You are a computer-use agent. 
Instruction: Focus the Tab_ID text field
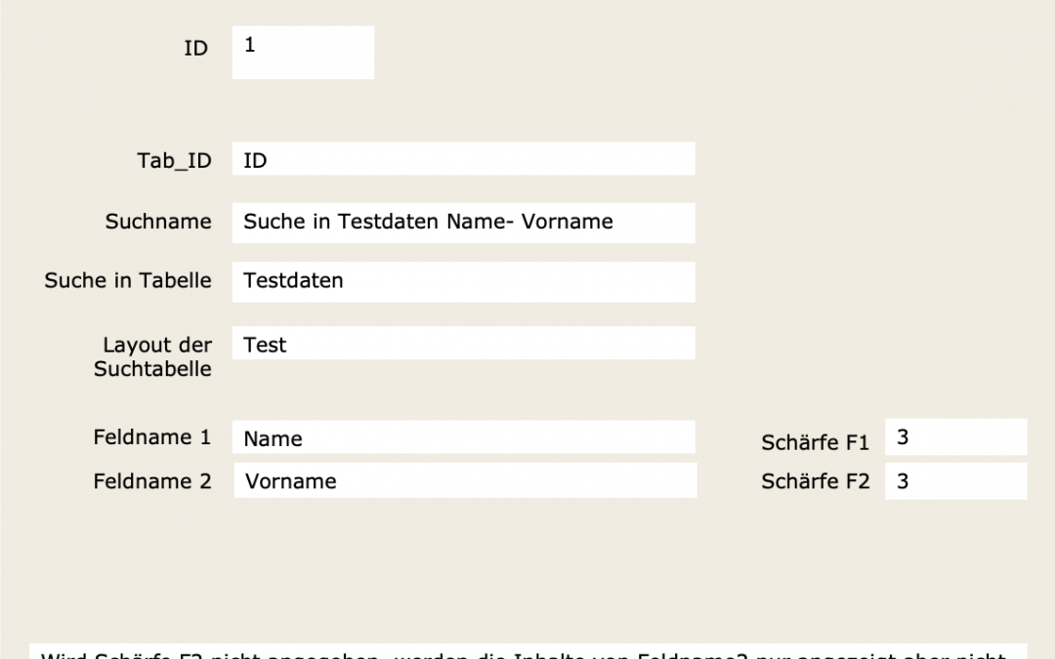pos(463,159)
